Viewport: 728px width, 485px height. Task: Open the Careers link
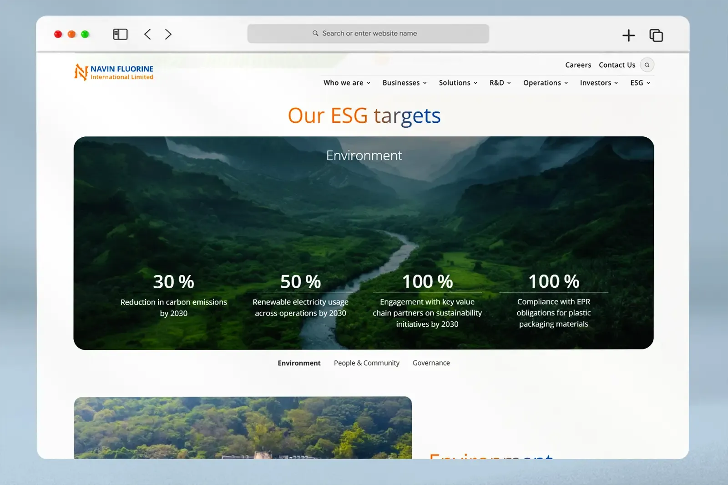(x=578, y=65)
